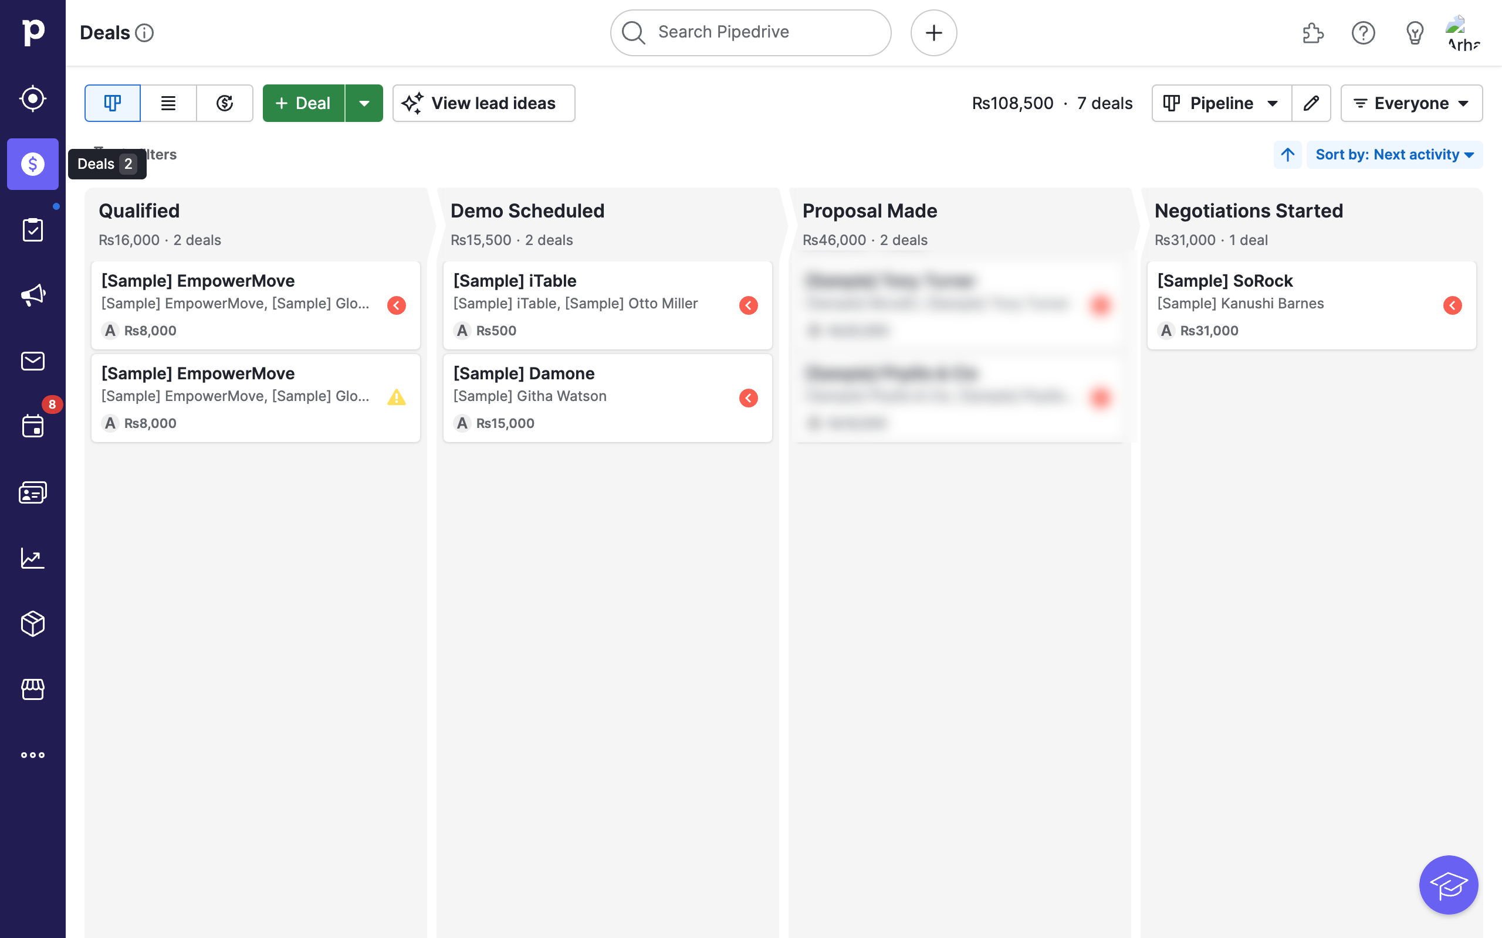Open the Pipeline selector dropdown
The image size is (1502, 938).
1221,103
